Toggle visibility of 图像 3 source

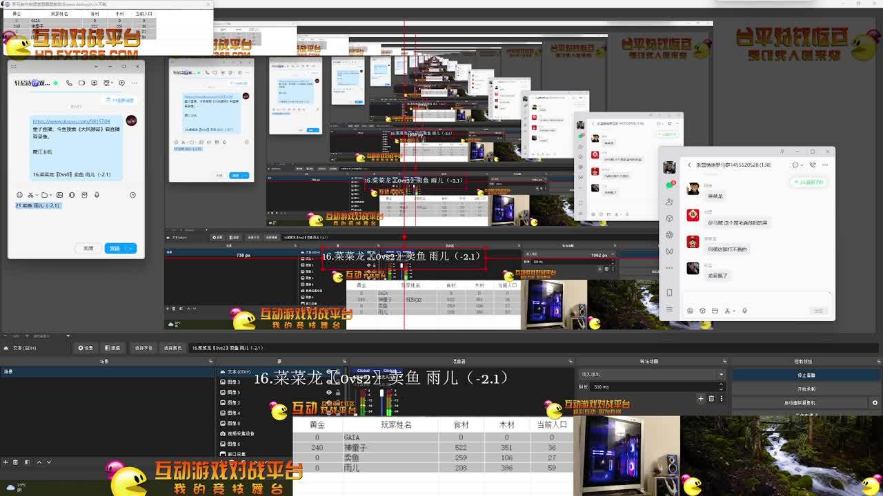328,382
